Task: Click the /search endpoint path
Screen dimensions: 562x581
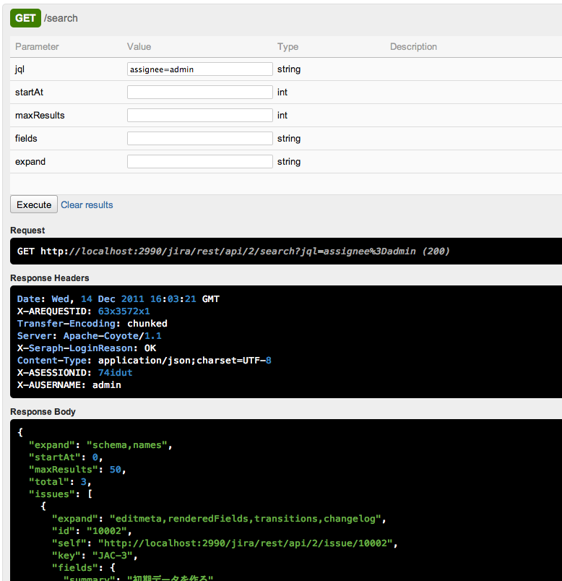Action: pyautogui.click(x=61, y=18)
